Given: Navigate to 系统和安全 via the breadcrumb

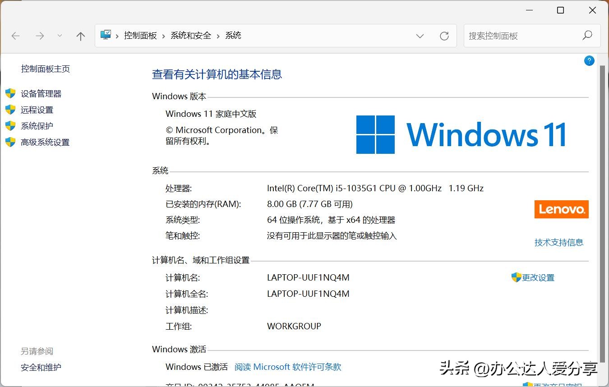Looking at the screenshot, I should click(190, 35).
